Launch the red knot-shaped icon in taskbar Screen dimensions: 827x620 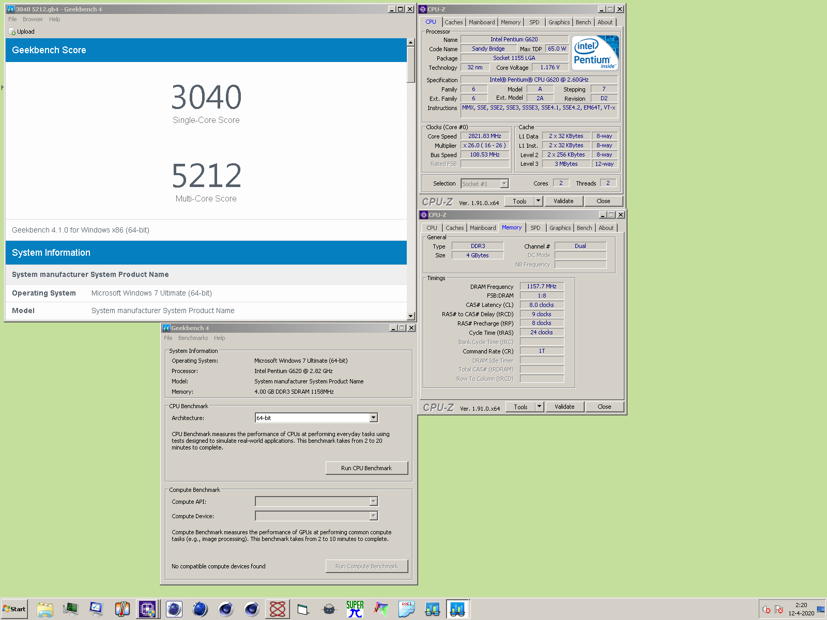278,609
